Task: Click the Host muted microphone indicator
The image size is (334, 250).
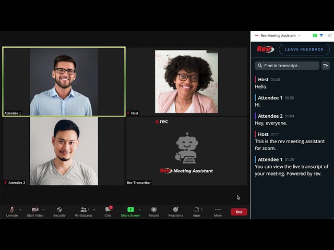Action: tap(128, 113)
